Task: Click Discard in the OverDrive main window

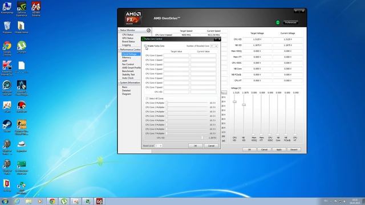Action: [x=294, y=149]
